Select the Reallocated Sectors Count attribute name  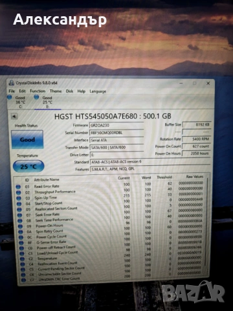[x=56, y=209]
